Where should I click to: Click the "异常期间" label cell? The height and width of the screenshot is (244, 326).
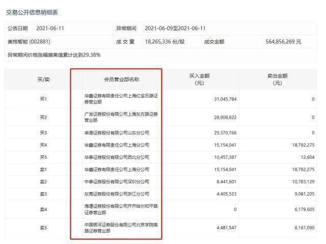click(126, 28)
